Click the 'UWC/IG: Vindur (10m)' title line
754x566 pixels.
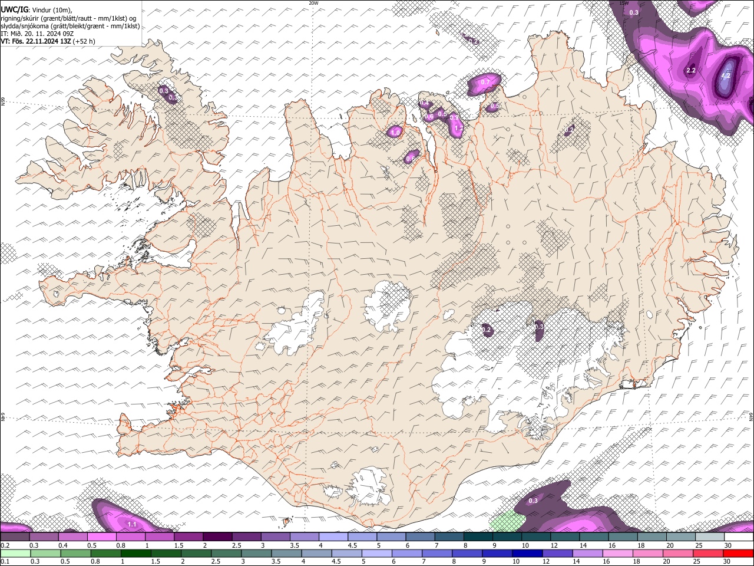click(x=37, y=10)
